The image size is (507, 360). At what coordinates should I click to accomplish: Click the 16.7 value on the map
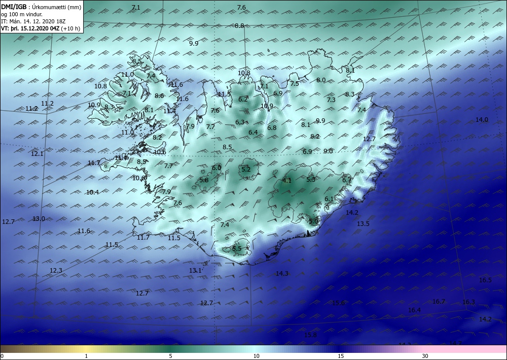click(439, 302)
